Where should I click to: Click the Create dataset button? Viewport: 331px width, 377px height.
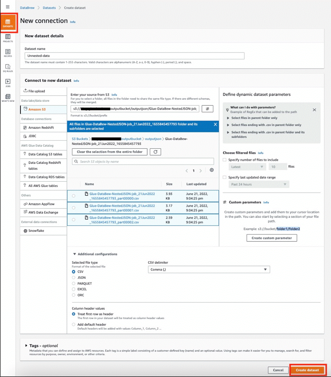point(307,370)
